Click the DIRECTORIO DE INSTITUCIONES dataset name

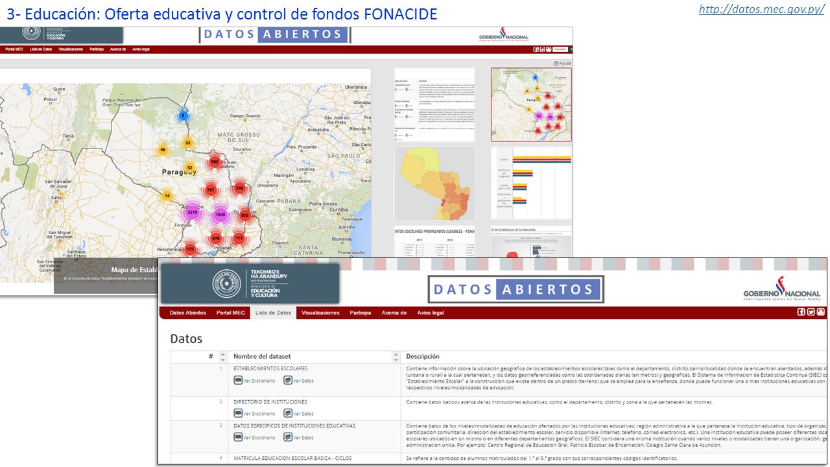270,401
